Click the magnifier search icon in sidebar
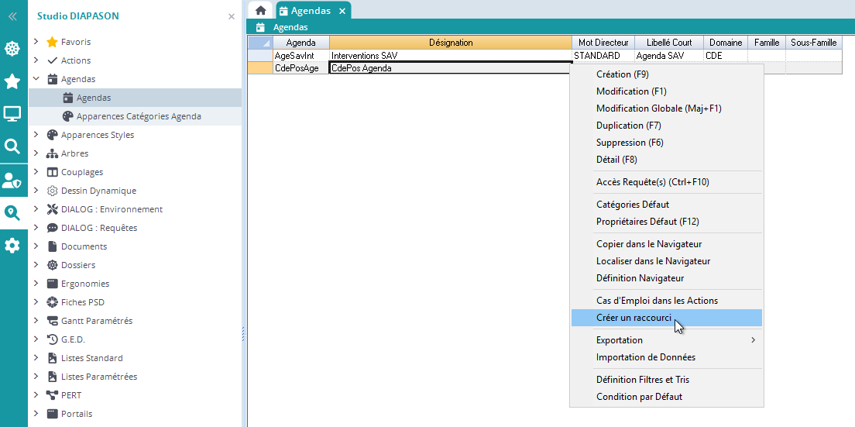The image size is (855, 427). 12,146
